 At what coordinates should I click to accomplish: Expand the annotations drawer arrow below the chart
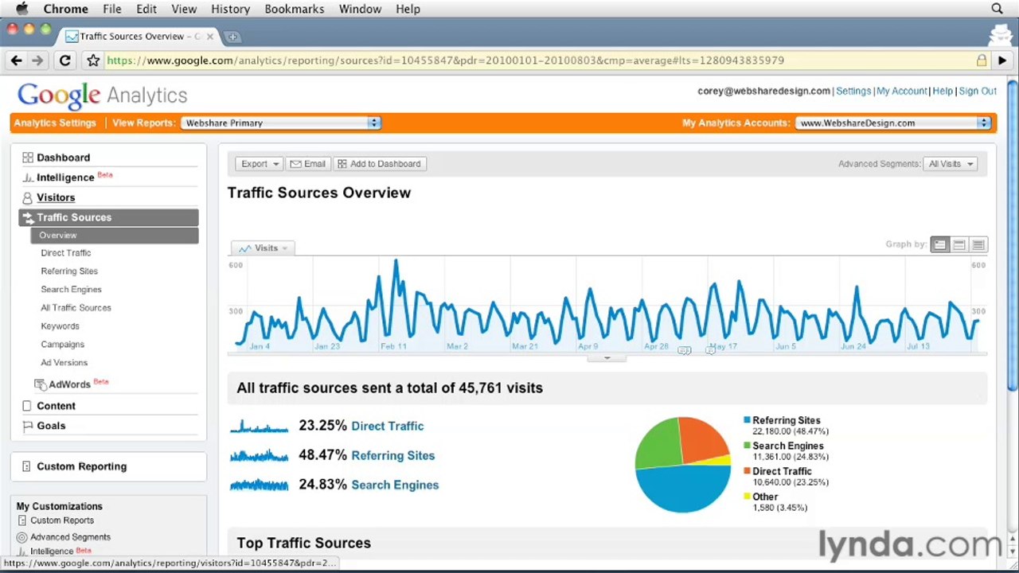pyautogui.click(x=607, y=358)
